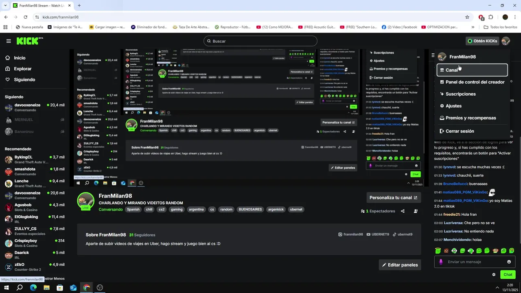Open the Chrome three-dot menu

515,17
